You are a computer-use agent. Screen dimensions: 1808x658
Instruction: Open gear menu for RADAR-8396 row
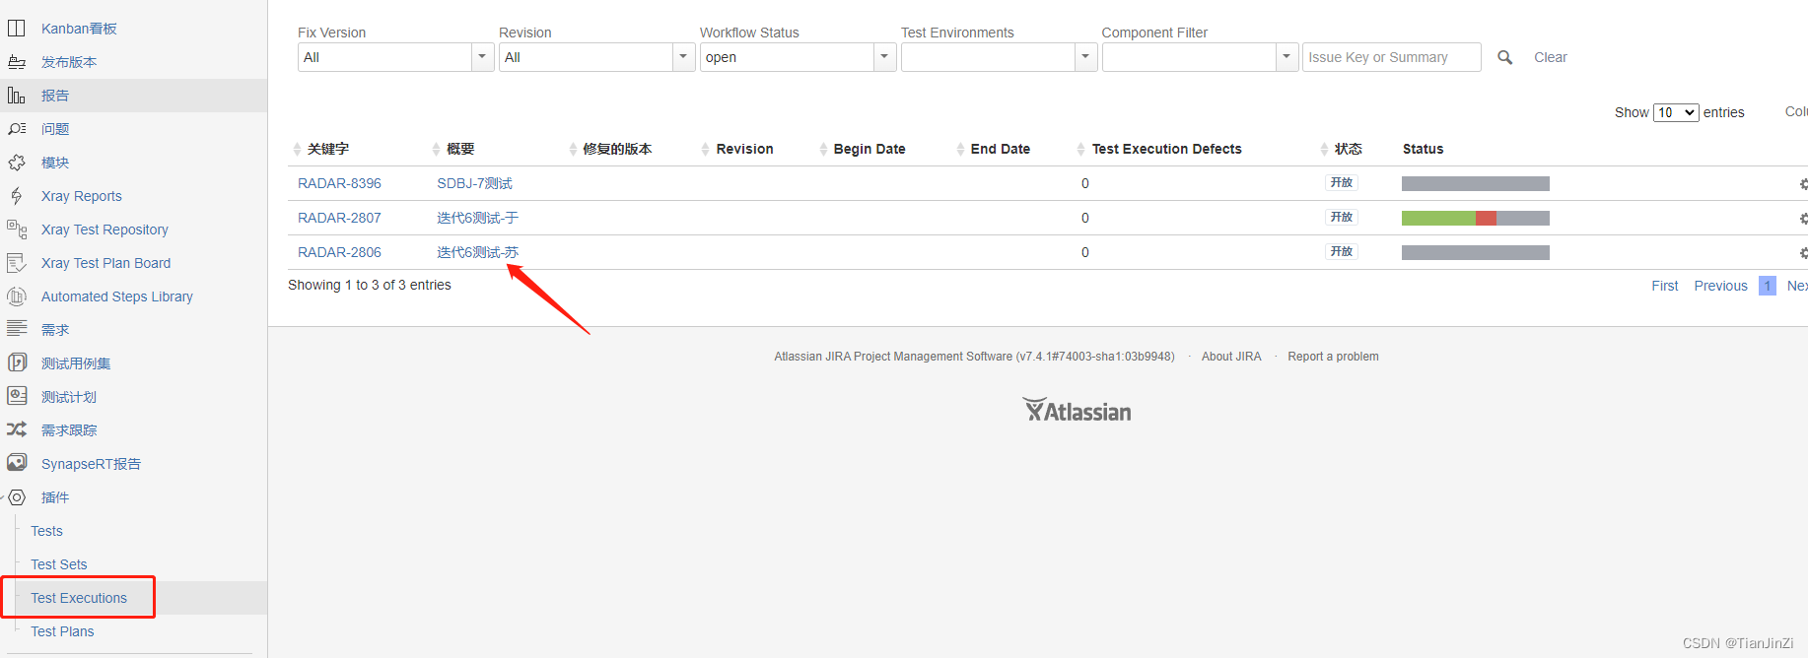point(1803,184)
